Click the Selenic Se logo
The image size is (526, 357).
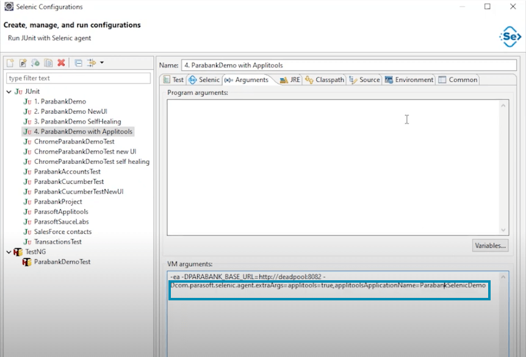coord(510,37)
